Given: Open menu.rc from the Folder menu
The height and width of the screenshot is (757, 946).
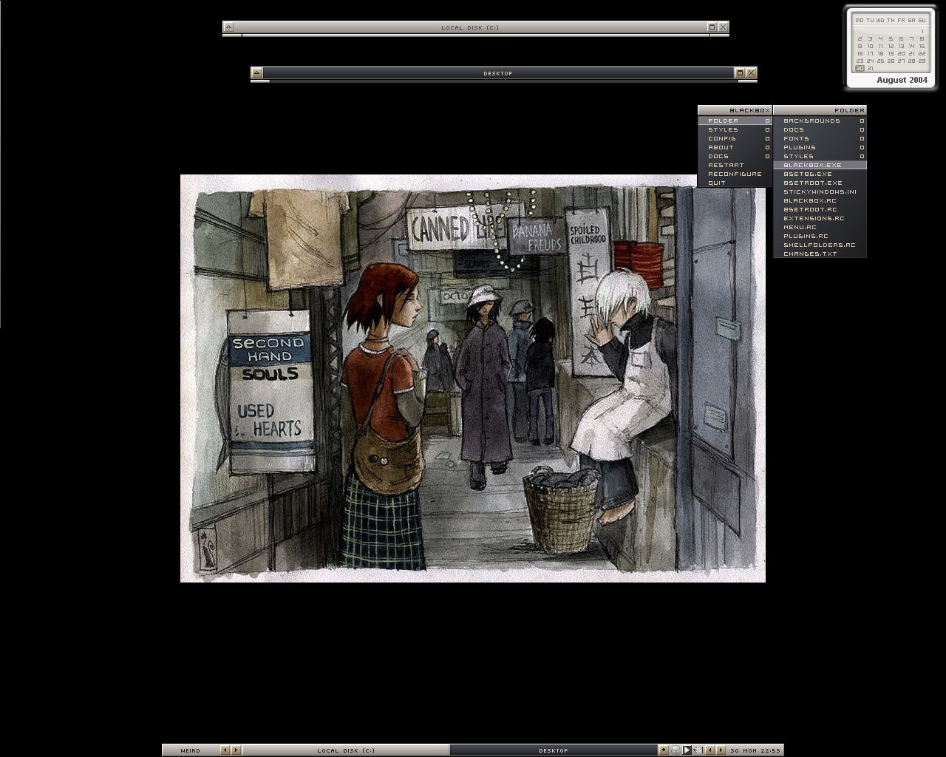Looking at the screenshot, I should pos(820,227).
